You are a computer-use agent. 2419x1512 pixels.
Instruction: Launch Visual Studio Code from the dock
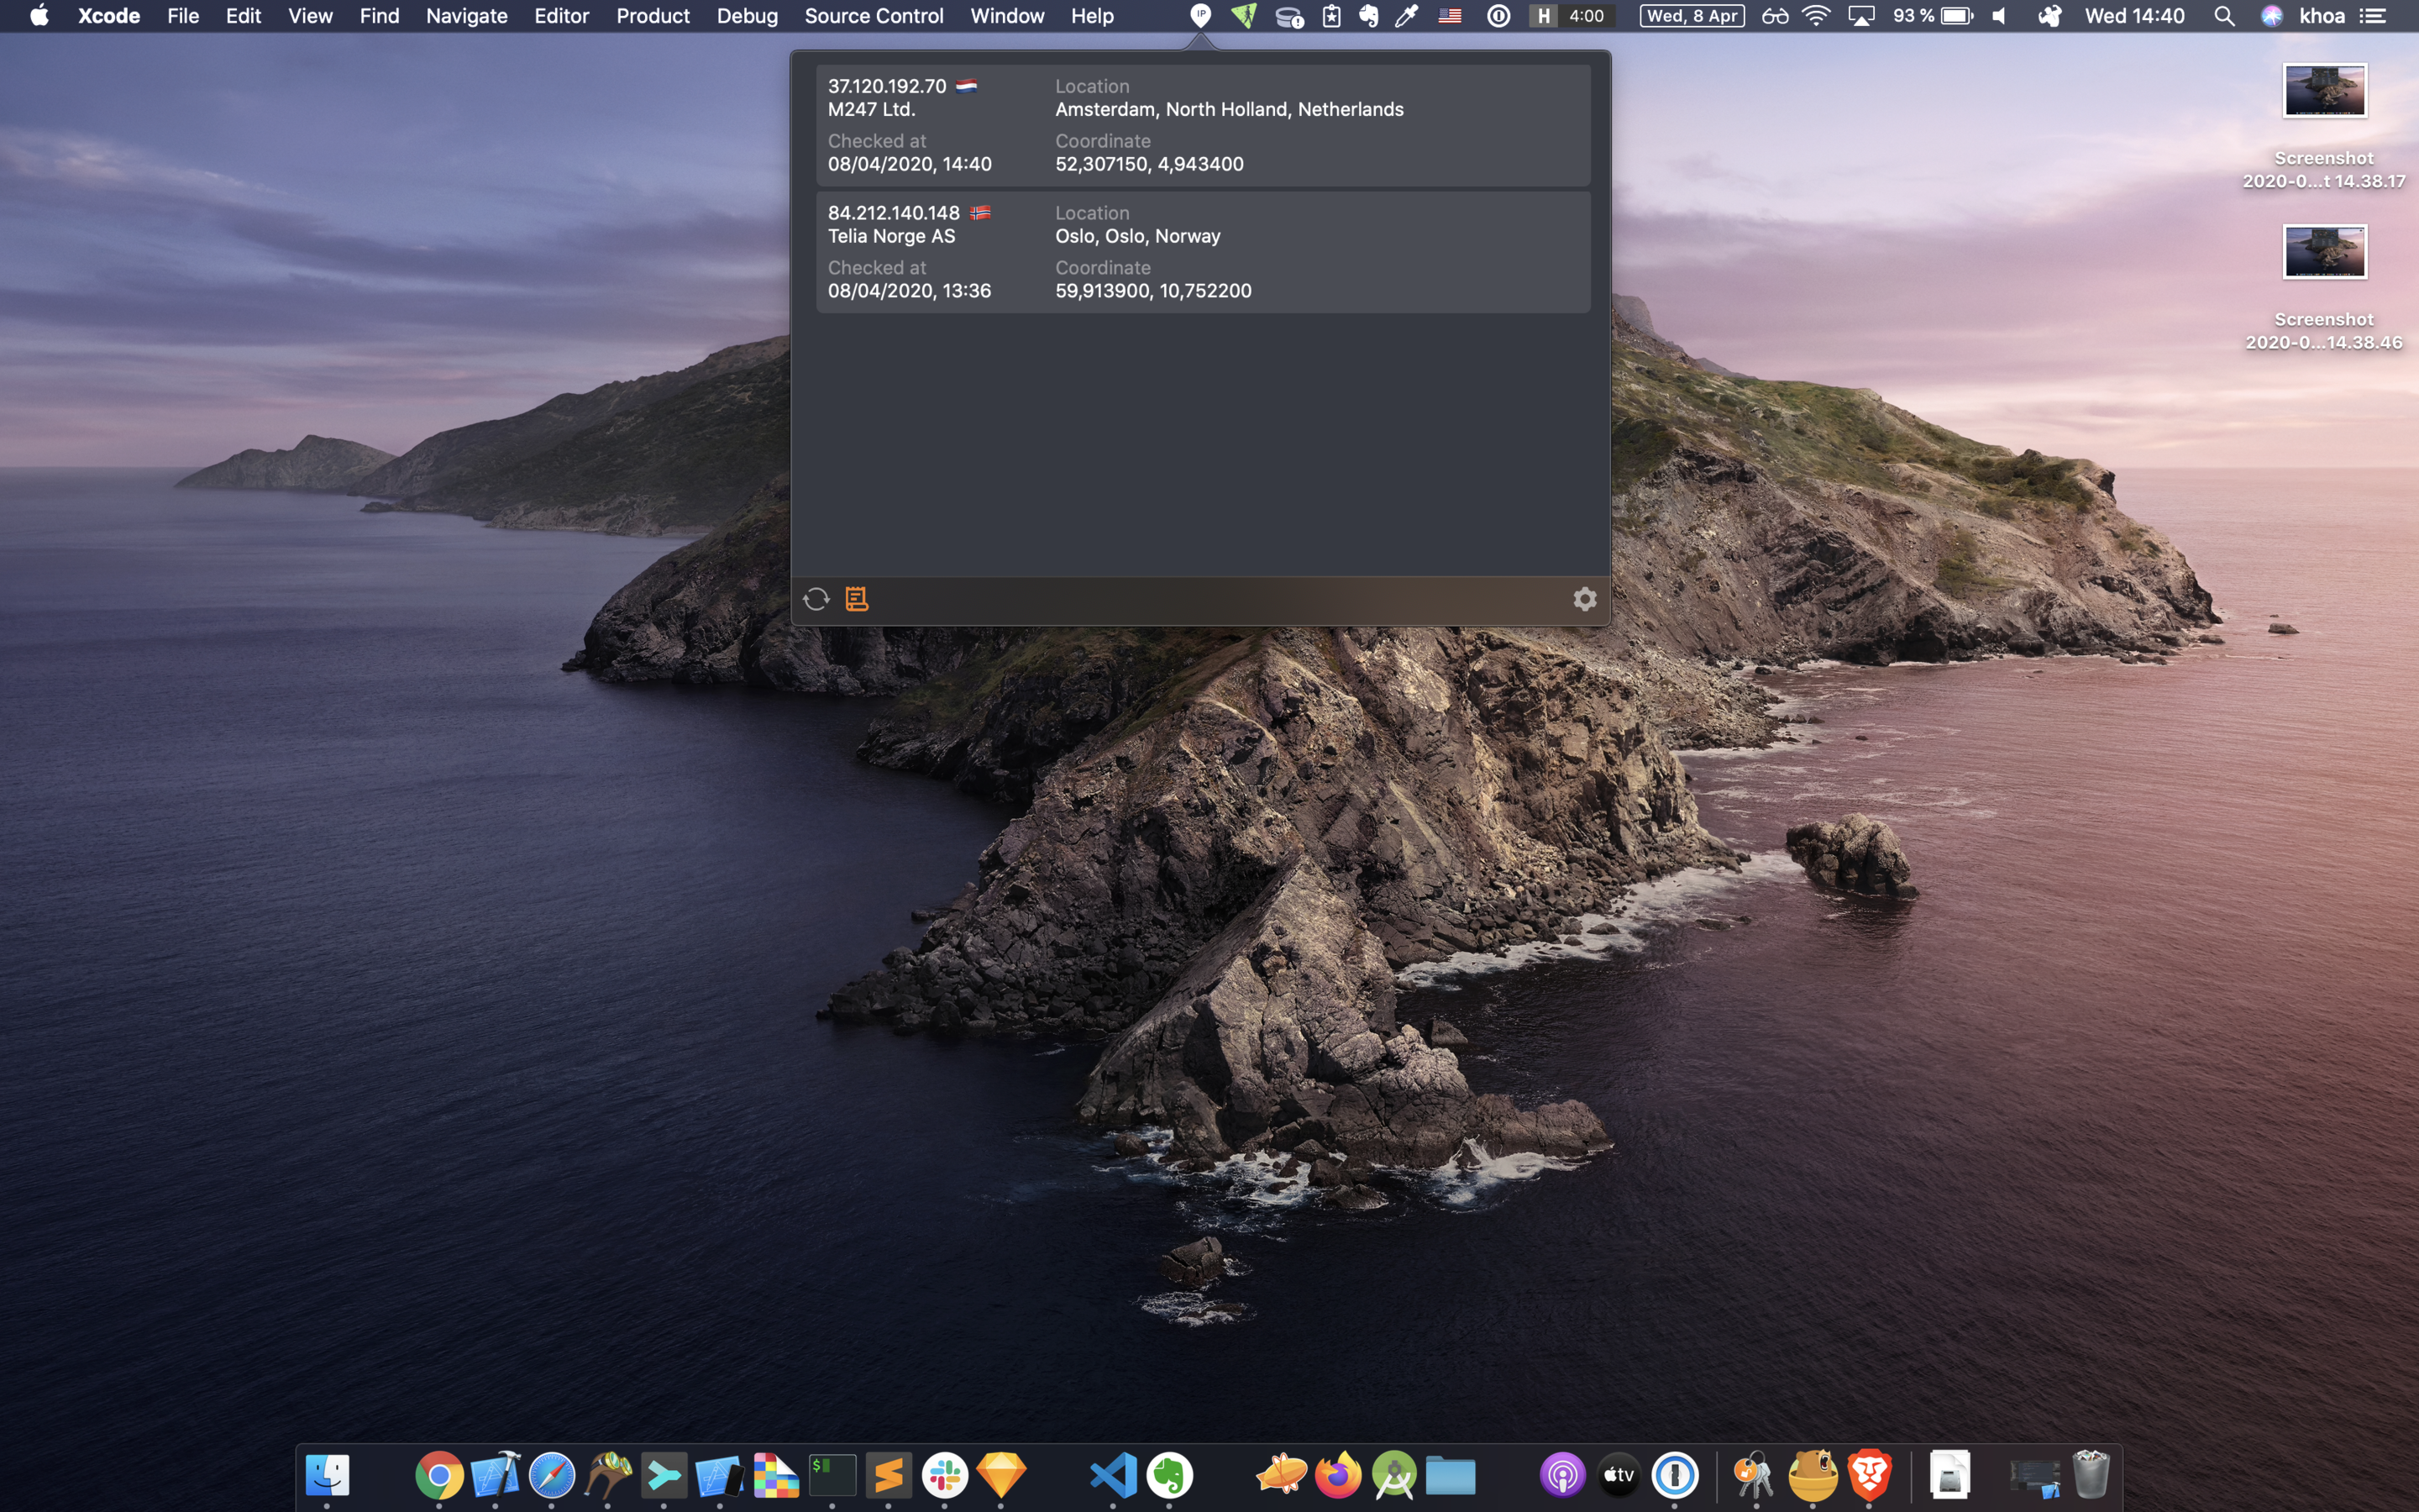point(1113,1475)
